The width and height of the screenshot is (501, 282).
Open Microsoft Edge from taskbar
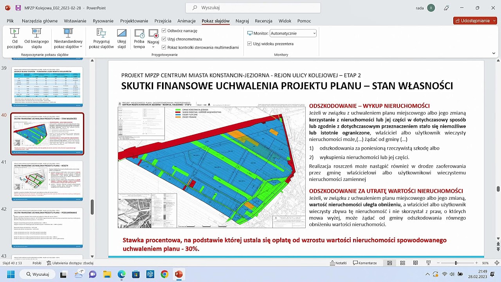click(x=121, y=274)
